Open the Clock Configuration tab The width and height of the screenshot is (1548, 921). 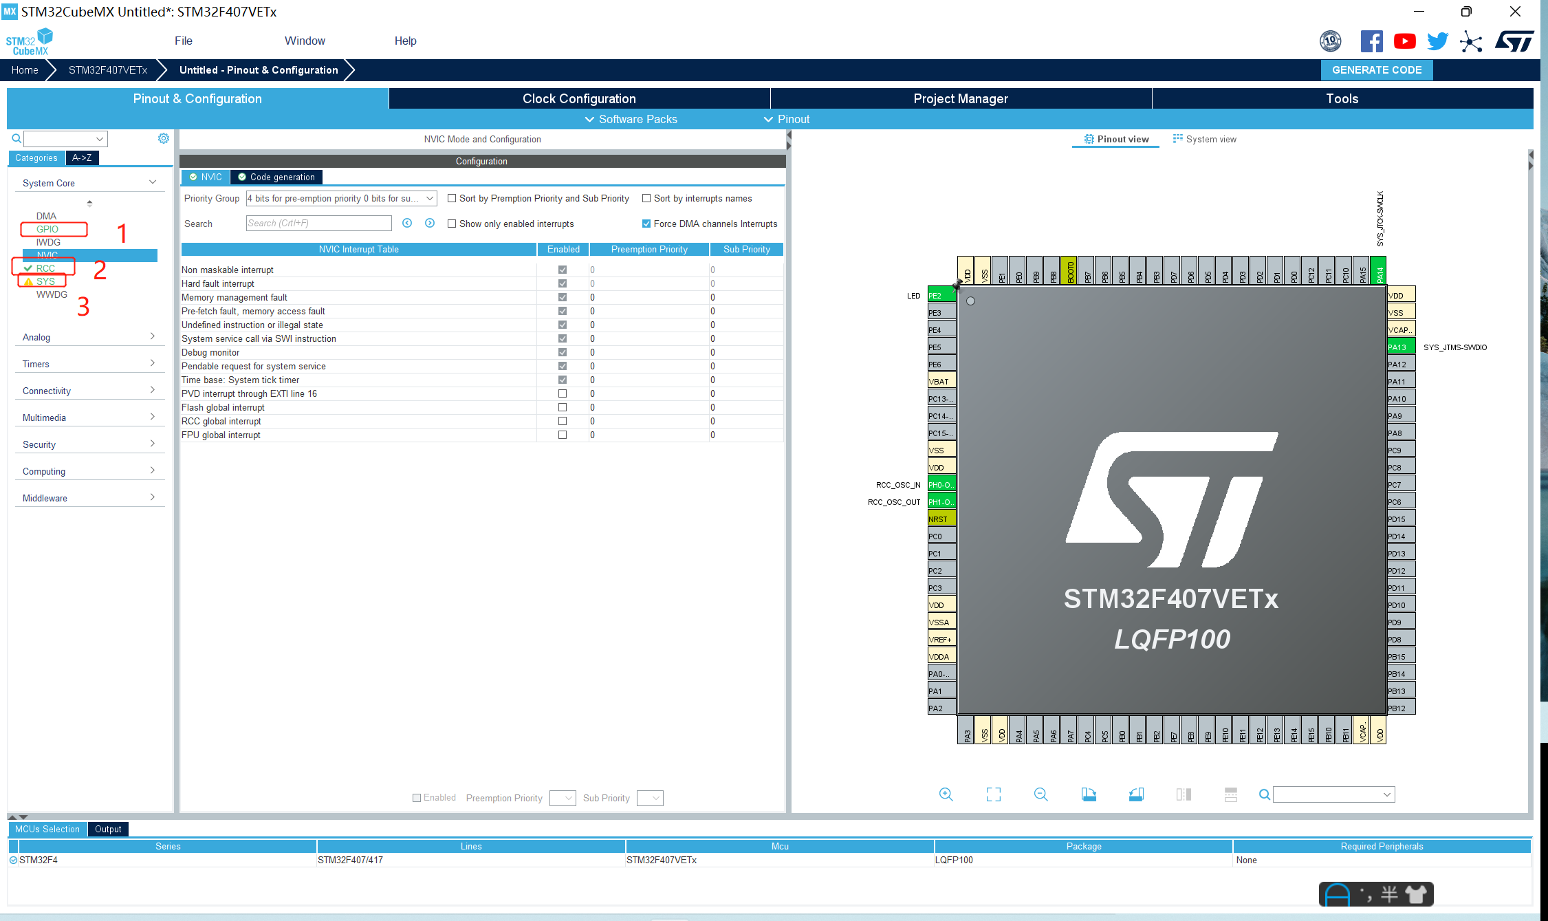579,98
